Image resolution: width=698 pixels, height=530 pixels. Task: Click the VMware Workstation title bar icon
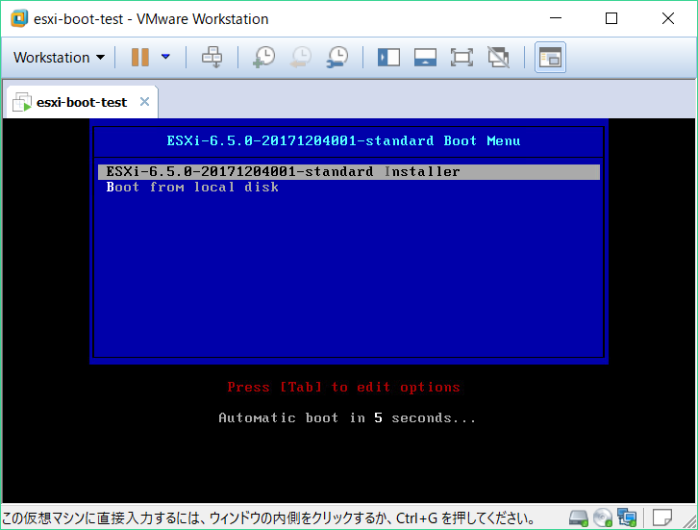click(x=19, y=18)
